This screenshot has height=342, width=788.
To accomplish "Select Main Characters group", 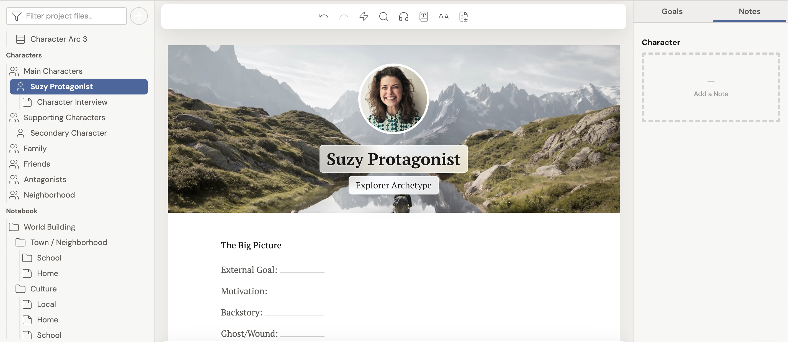I will pos(53,71).
